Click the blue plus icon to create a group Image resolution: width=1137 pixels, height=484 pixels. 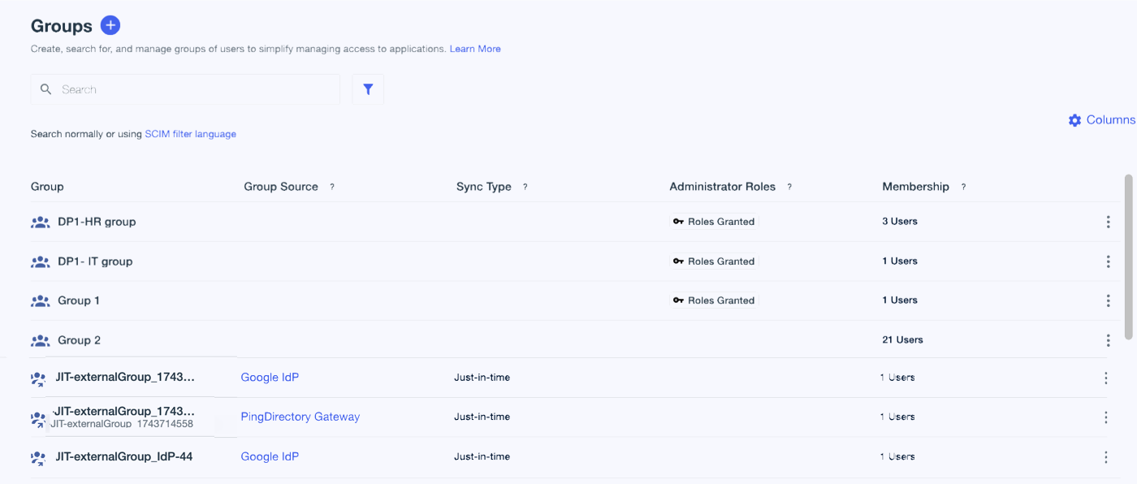coord(110,25)
